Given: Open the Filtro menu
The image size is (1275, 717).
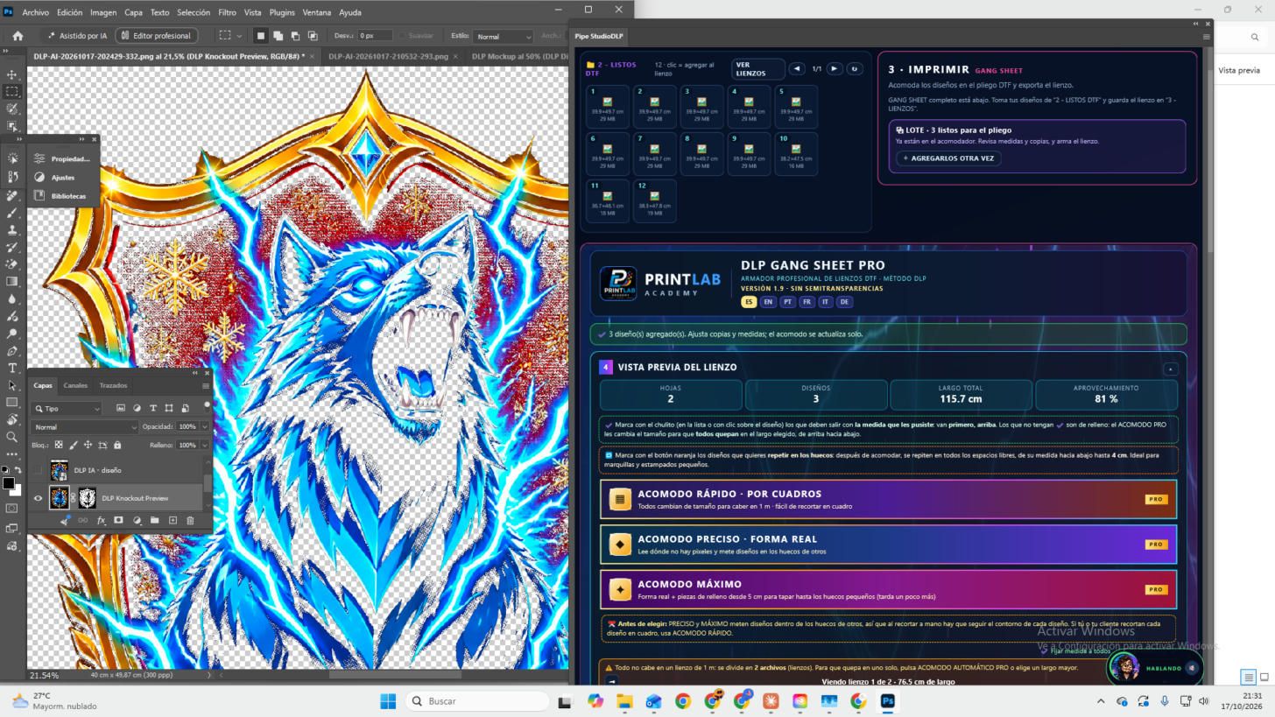Looking at the screenshot, I should [227, 12].
